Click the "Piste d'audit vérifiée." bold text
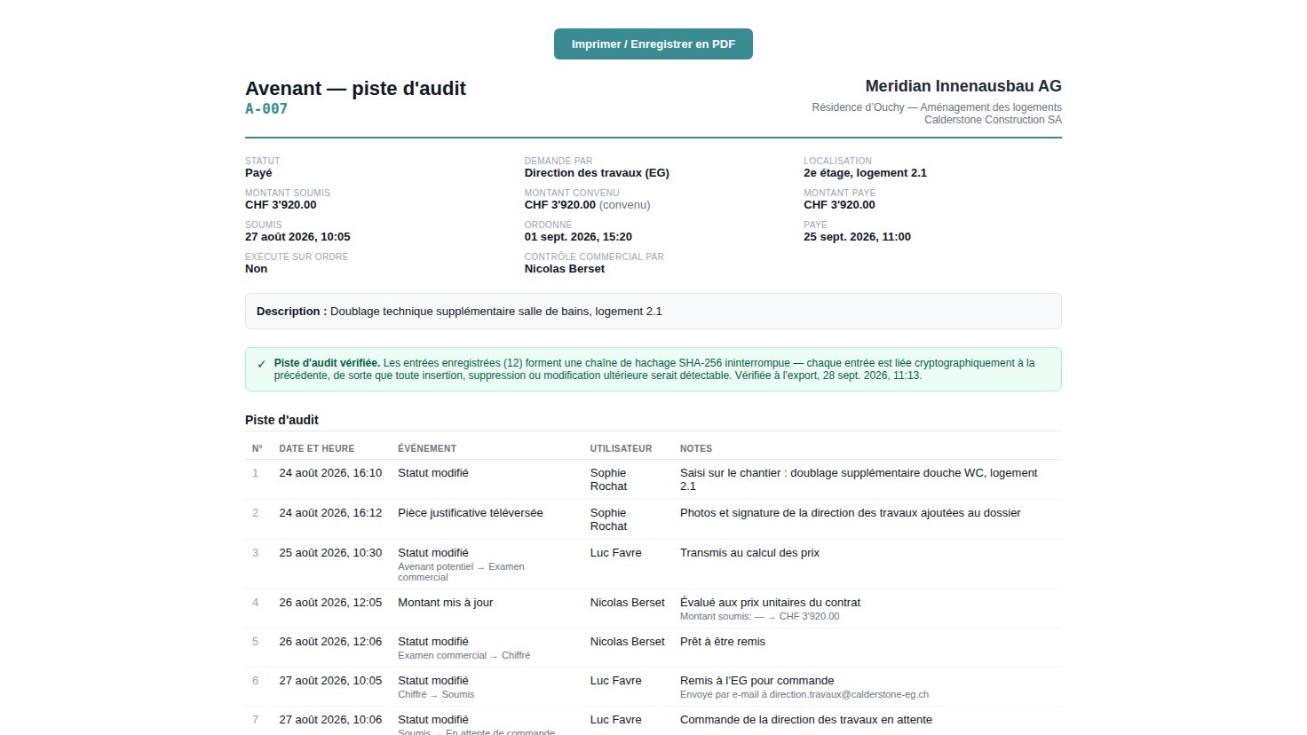 point(327,363)
